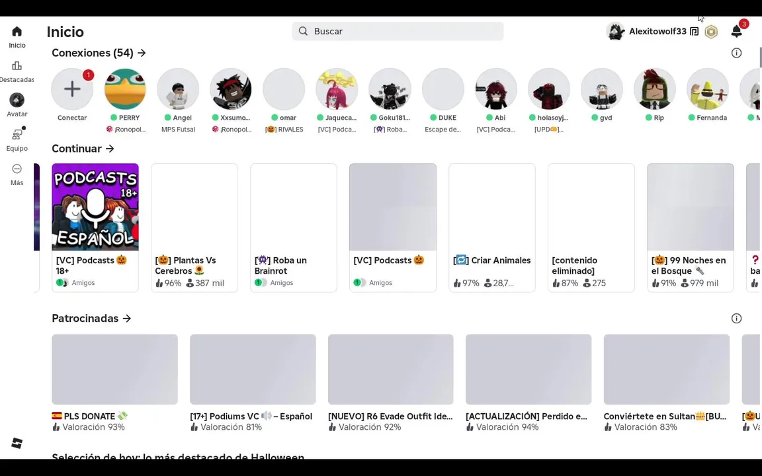762x476 pixels.
Task: Open Goku181's connection avatar
Action: click(x=390, y=89)
